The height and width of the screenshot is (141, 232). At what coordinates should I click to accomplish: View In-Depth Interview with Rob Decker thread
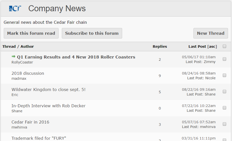pos(49,106)
